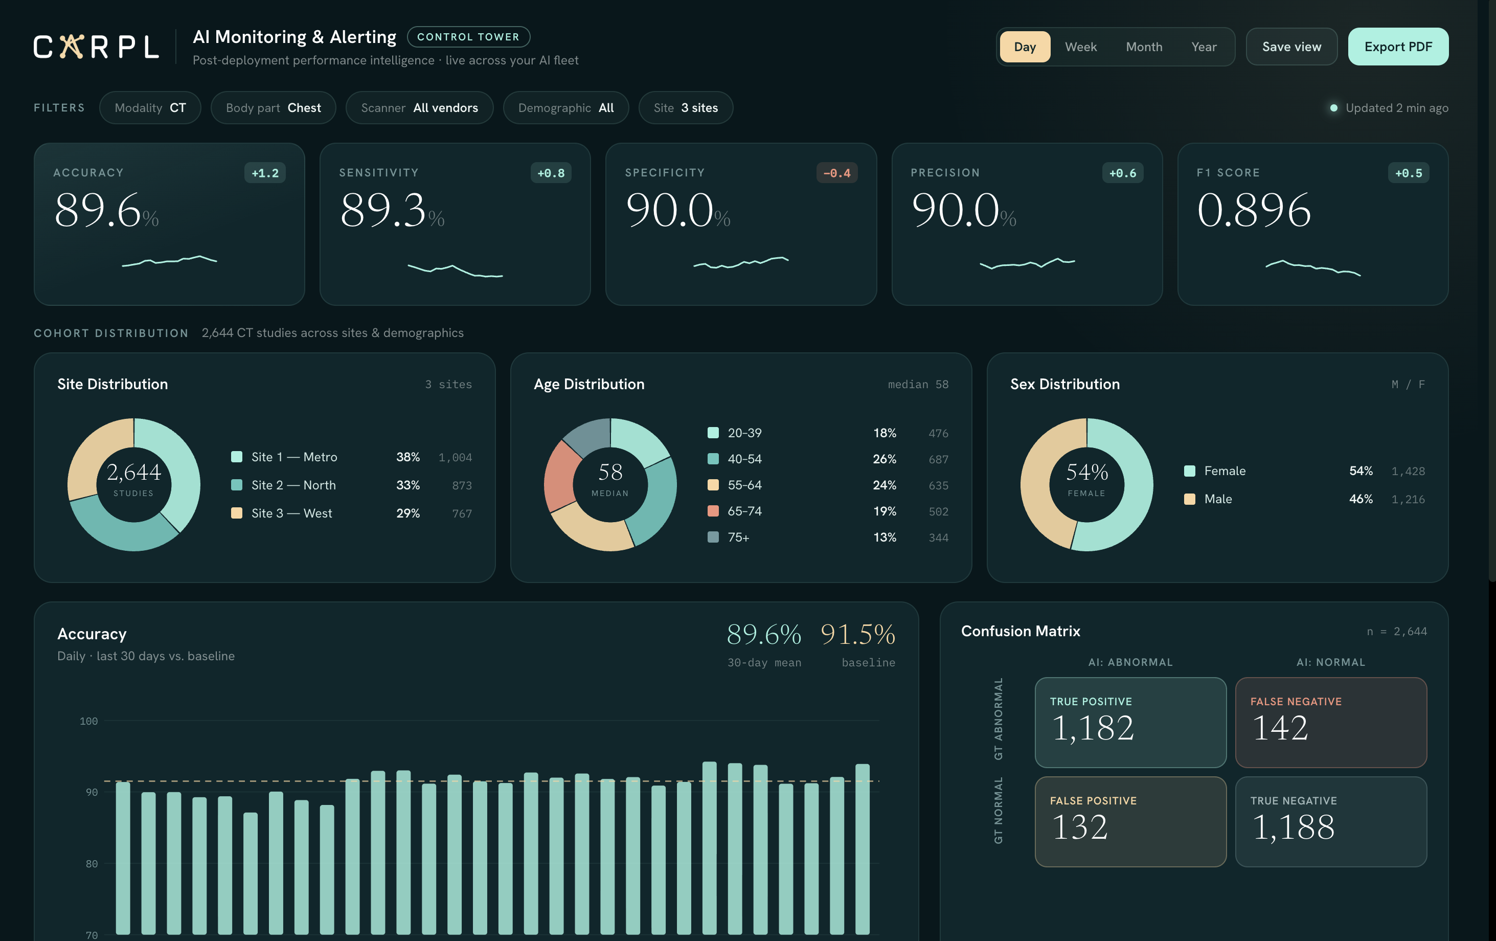
Task: Click the Export PDF button
Action: point(1398,47)
